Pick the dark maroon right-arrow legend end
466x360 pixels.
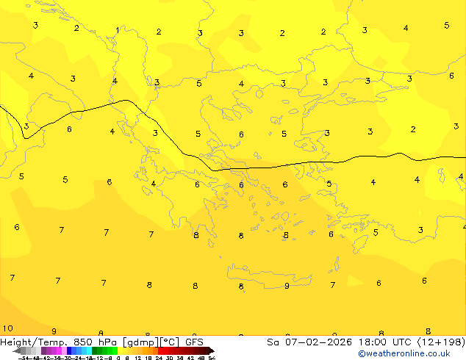(x=212, y=350)
